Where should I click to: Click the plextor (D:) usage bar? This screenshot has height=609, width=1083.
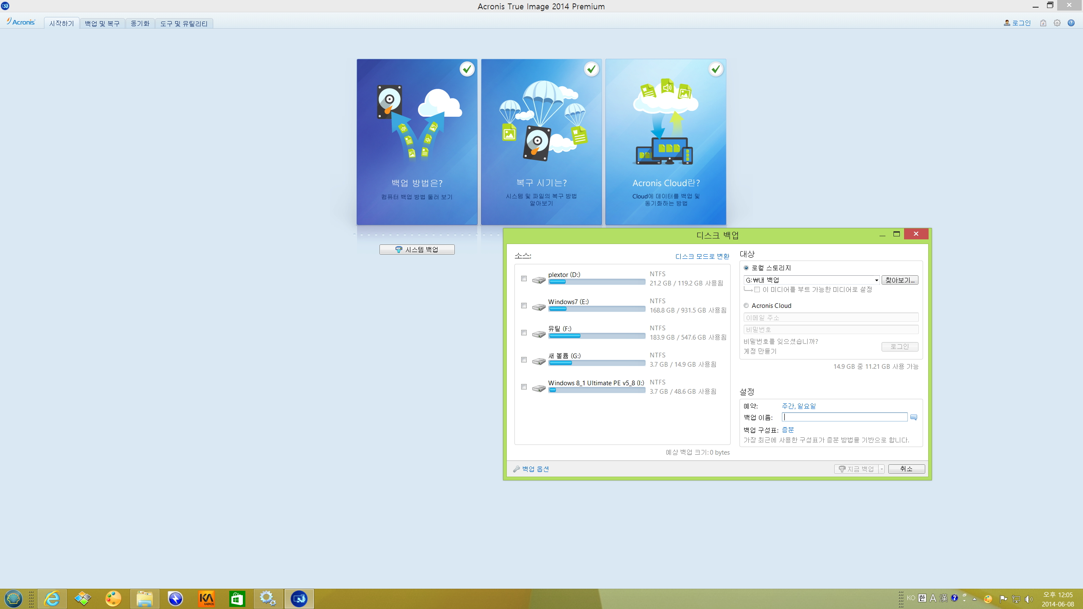[x=597, y=282]
